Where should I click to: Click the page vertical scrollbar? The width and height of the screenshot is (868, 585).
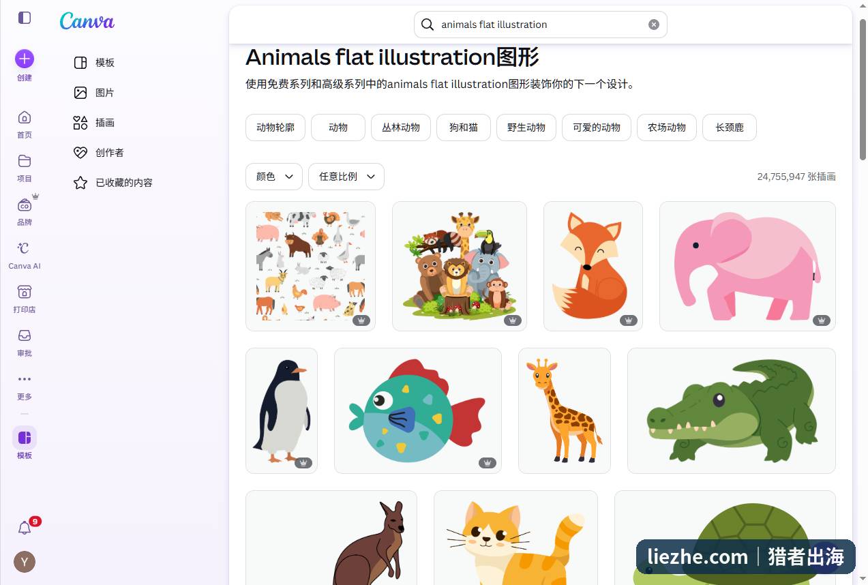[863, 89]
